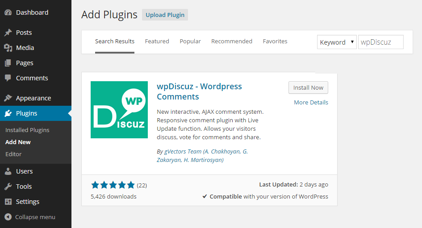Click the plugin search field containing wpDiscuz
This screenshot has width=422, height=228.
point(380,42)
